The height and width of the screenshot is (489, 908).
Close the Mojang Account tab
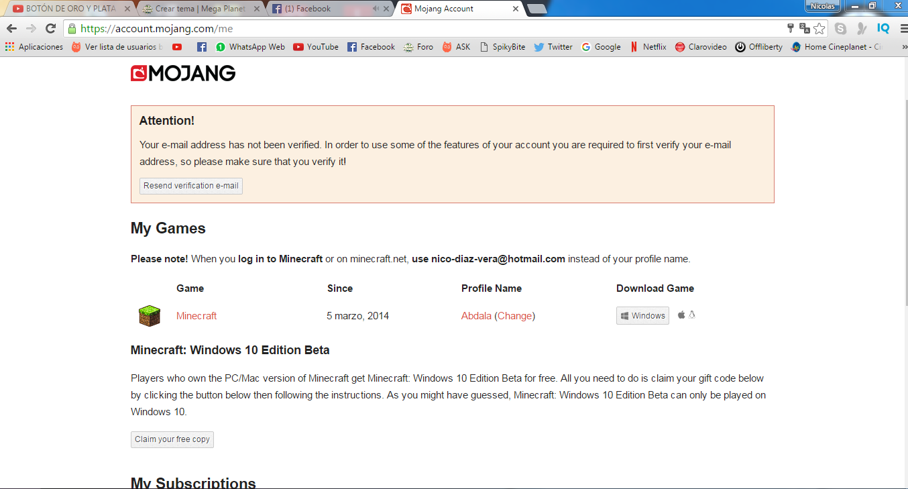[515, 9]
